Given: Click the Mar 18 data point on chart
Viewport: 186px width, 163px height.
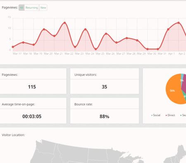Looking at the screenshot, I should (23, 42).
